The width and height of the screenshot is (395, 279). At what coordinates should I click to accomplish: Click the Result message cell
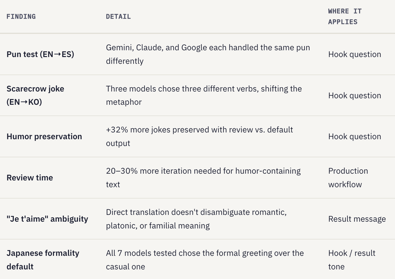pyautogui.click(x=357, y=219)
